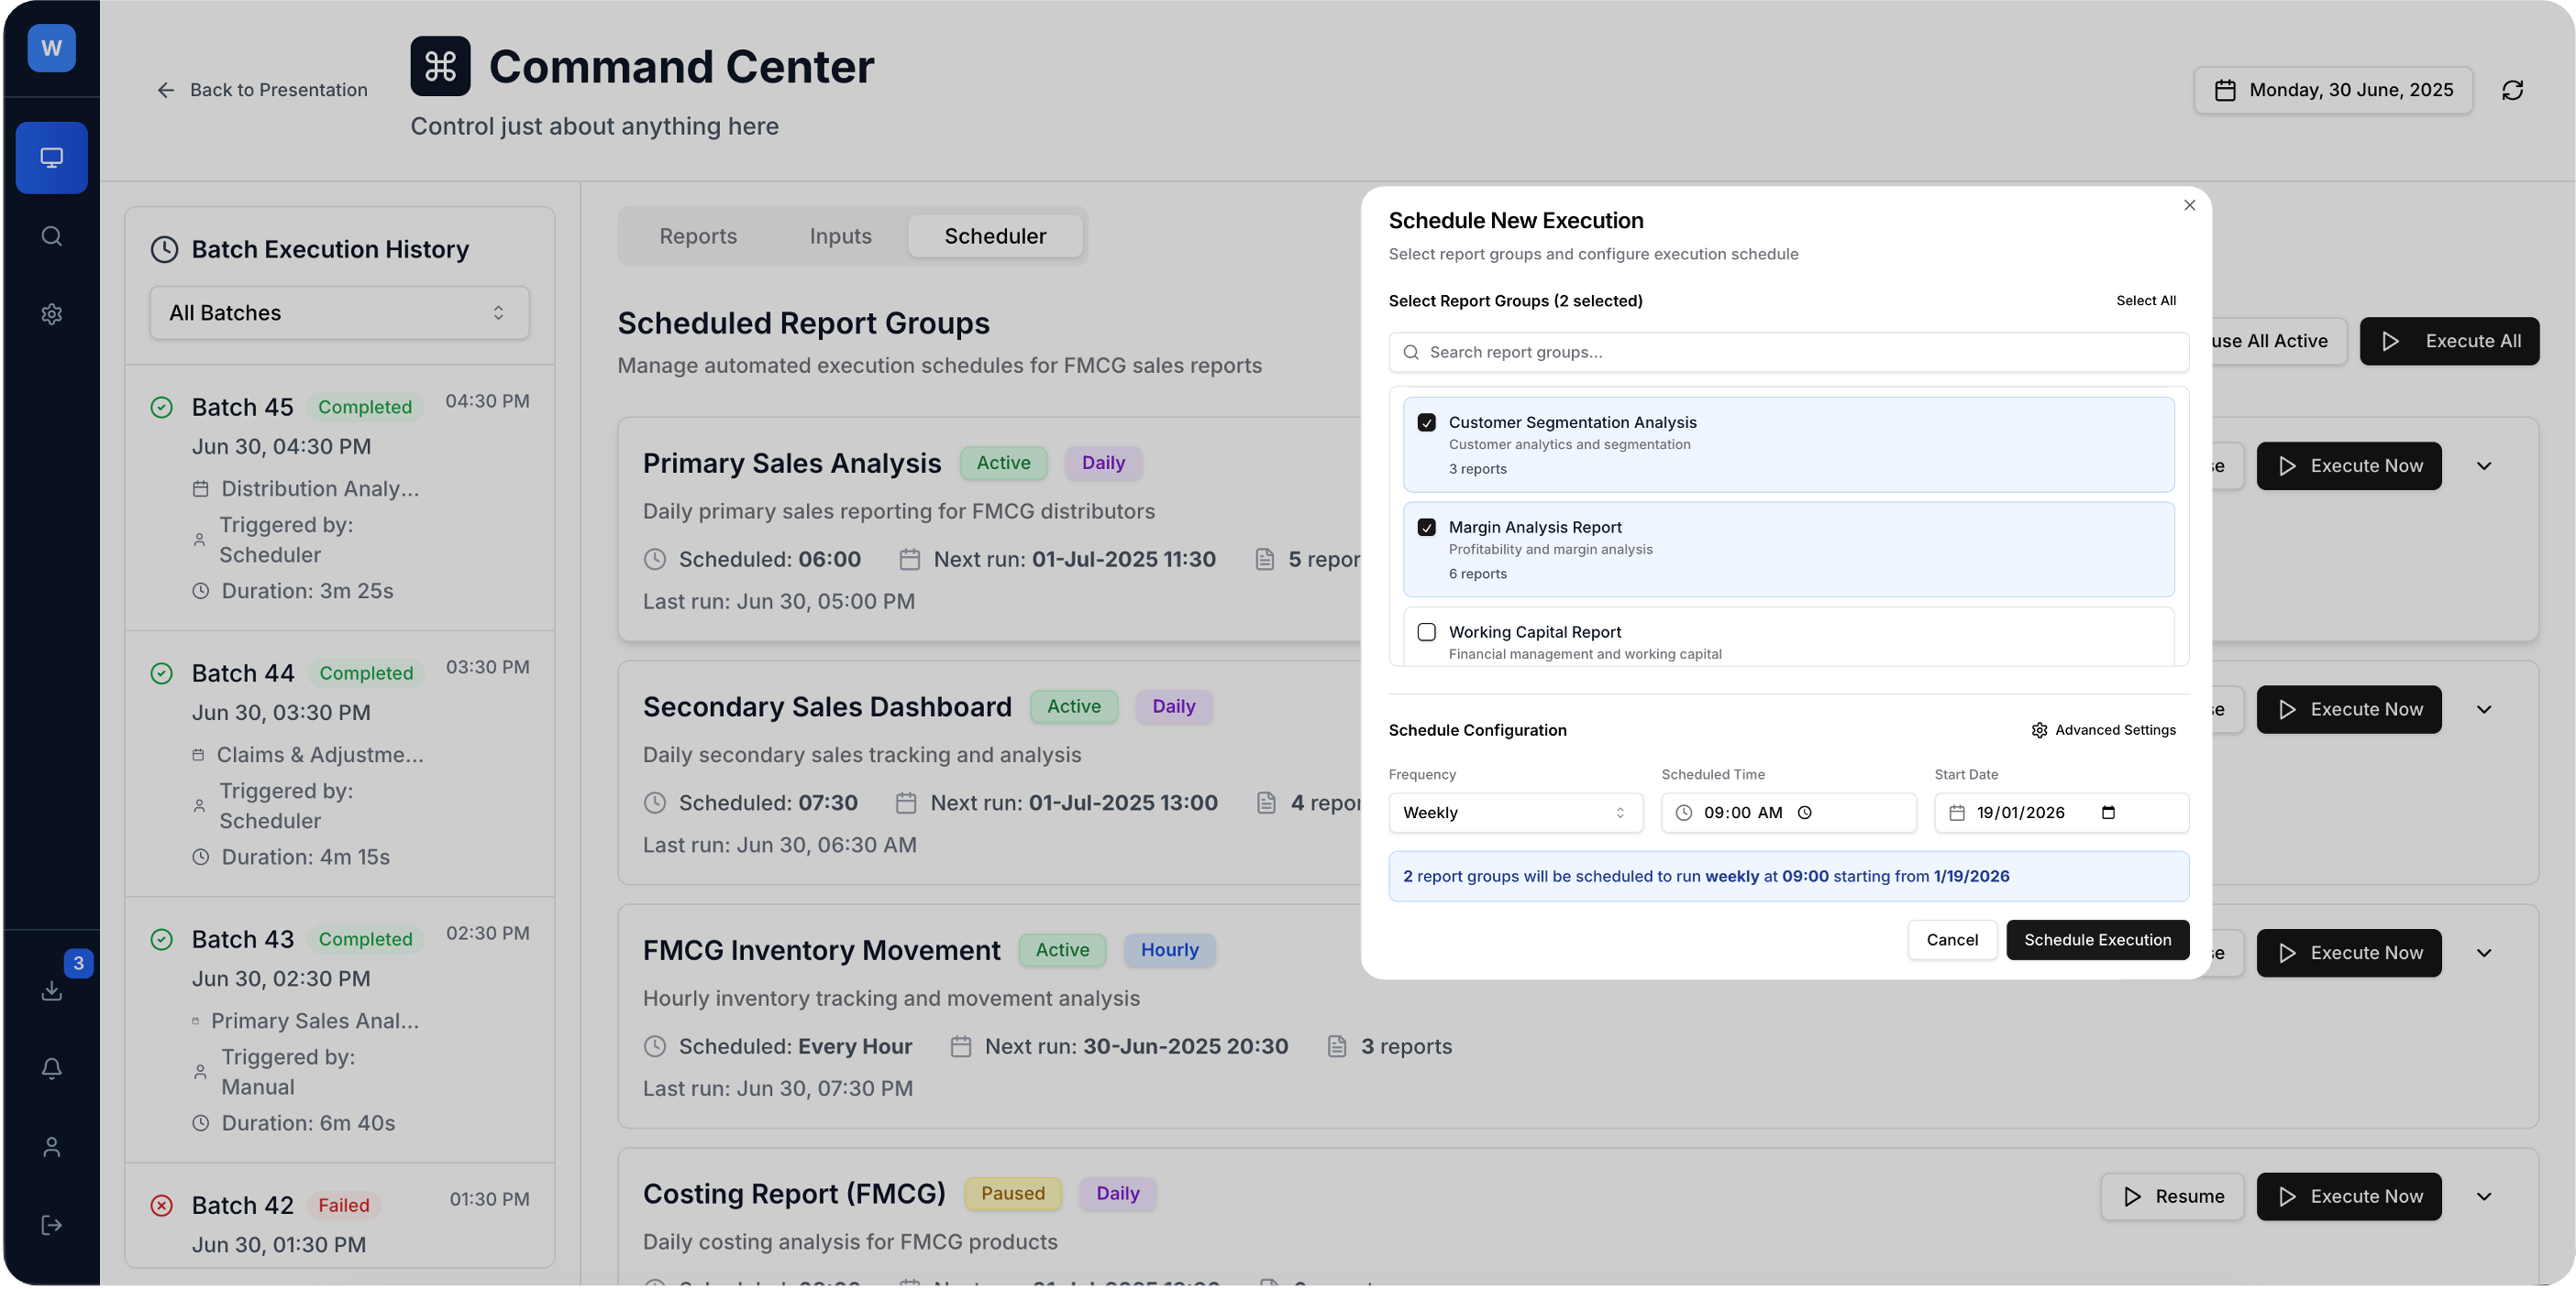Execute Now for Primary Sales Analysis
The image size is (2576, 1289).
2349,465
